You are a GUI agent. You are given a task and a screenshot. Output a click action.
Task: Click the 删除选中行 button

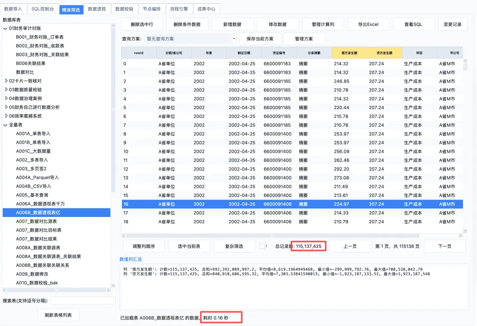coord(142,24)
